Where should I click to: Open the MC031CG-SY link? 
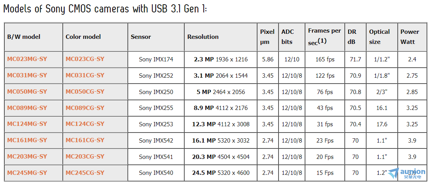[x=85, y=75]
